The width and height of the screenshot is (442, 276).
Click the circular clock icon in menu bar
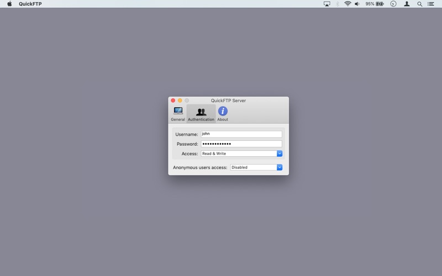393,4
